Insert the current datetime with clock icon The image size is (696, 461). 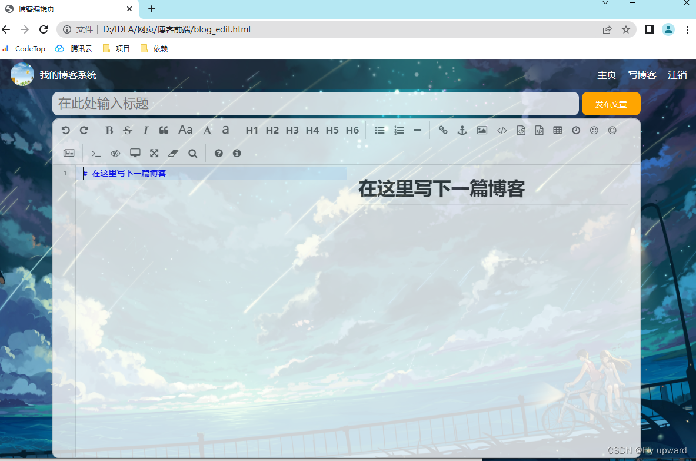tap(576, 130)
